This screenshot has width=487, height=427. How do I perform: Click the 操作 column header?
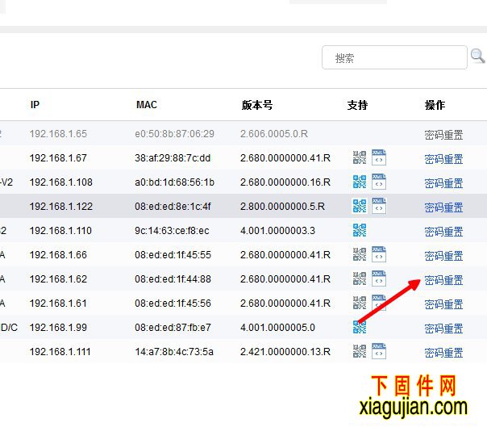point(435,106)
